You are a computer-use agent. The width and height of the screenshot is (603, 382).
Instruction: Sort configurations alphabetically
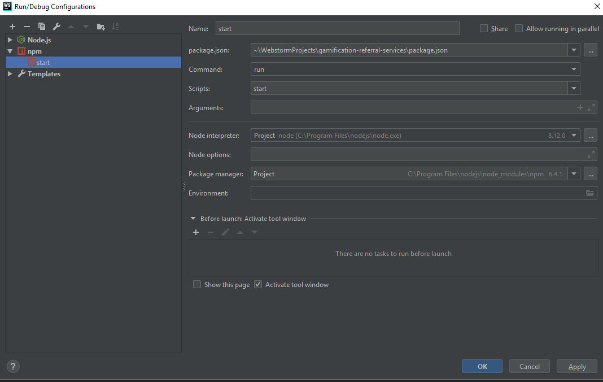tap(115, 26)
